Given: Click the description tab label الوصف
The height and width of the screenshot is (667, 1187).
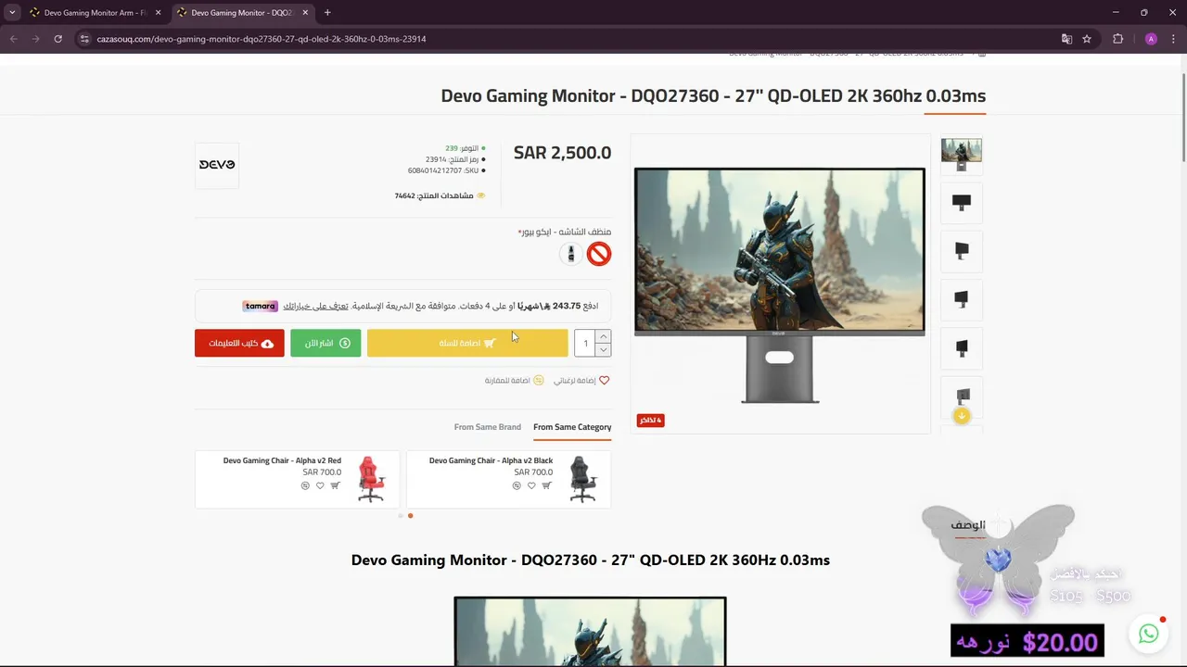Looking at the screenshot, I should [x=968, y=525].
